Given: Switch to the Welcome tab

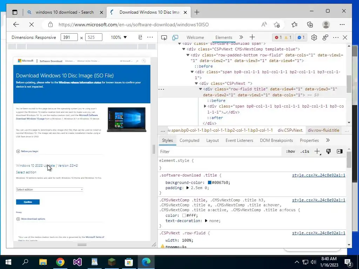Looking at the screenshot, I should (195, 37).
